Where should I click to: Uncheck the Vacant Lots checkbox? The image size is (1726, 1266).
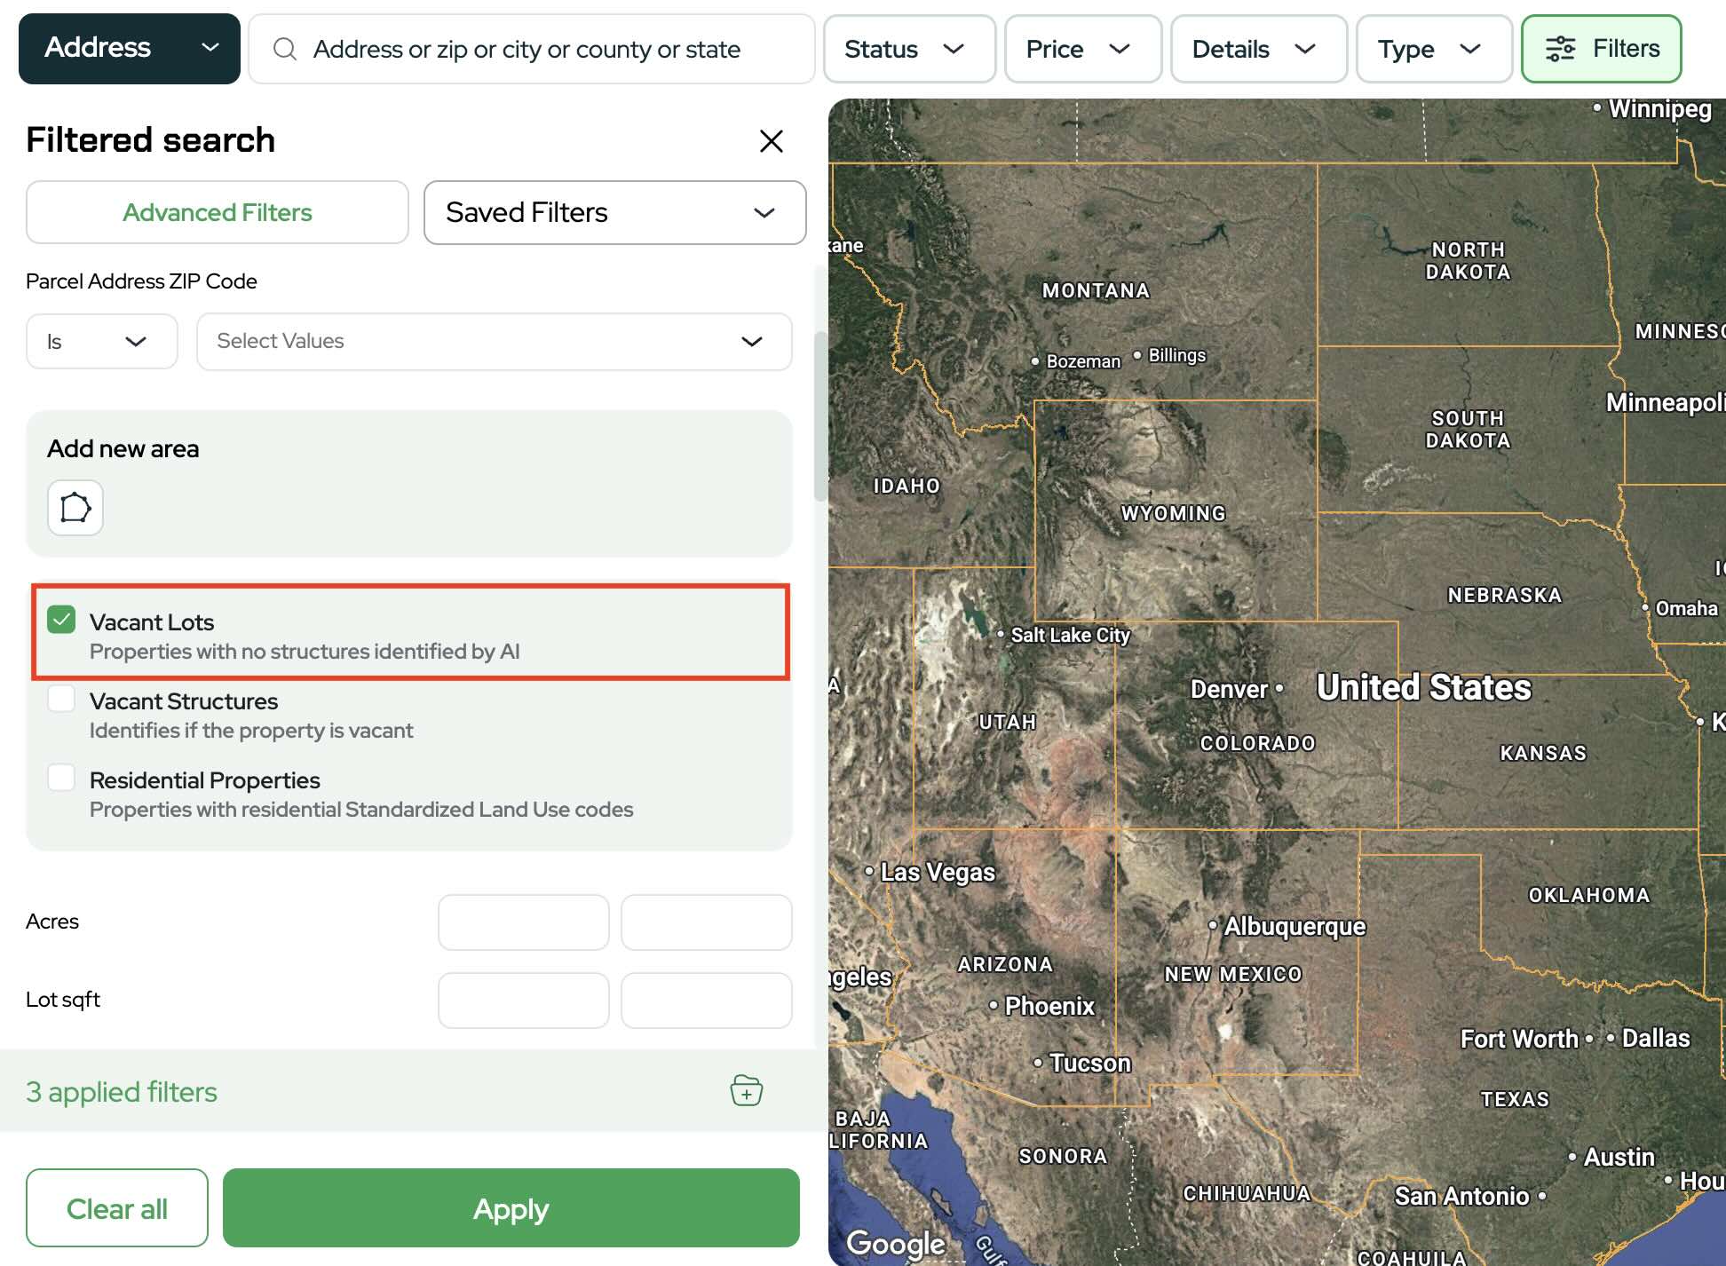point(61,620)
